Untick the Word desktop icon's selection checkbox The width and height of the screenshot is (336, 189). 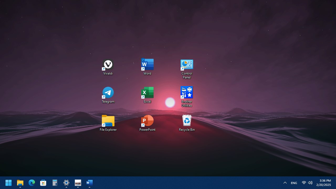[x=143, y=60]
